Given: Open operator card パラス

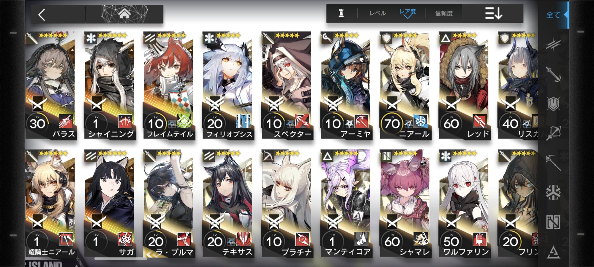Looking at the screenshot, I should point(50,85).
